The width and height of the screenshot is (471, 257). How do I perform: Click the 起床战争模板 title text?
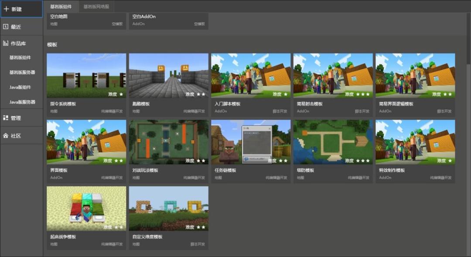coord(63,237)
